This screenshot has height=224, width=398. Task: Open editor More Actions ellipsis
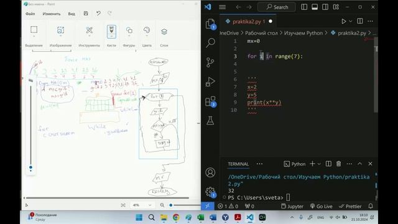coord(371,21)
